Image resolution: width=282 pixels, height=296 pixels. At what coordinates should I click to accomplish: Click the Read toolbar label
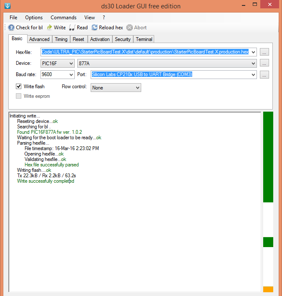pos(82,28)
